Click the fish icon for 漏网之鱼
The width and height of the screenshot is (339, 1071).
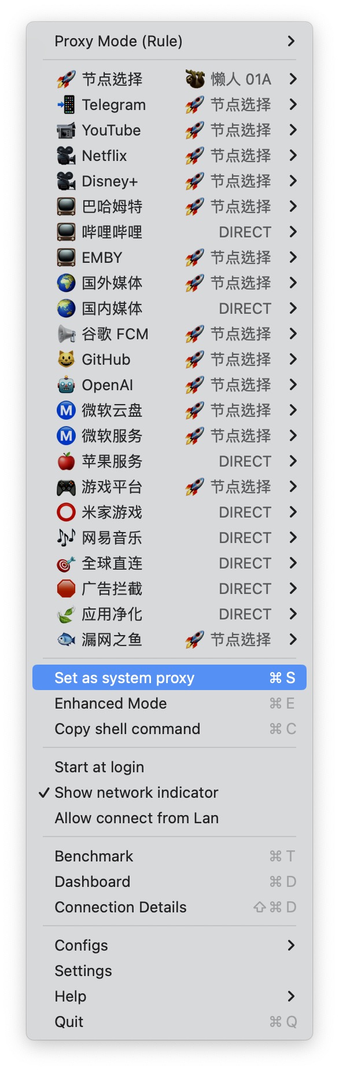coord(66,640)
